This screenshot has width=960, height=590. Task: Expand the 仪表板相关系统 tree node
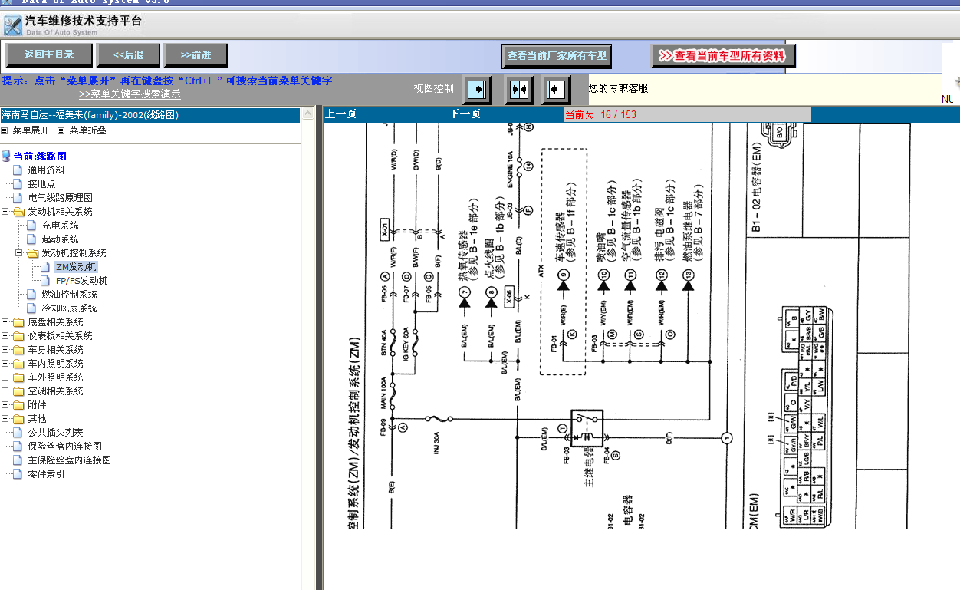point(6,336)
